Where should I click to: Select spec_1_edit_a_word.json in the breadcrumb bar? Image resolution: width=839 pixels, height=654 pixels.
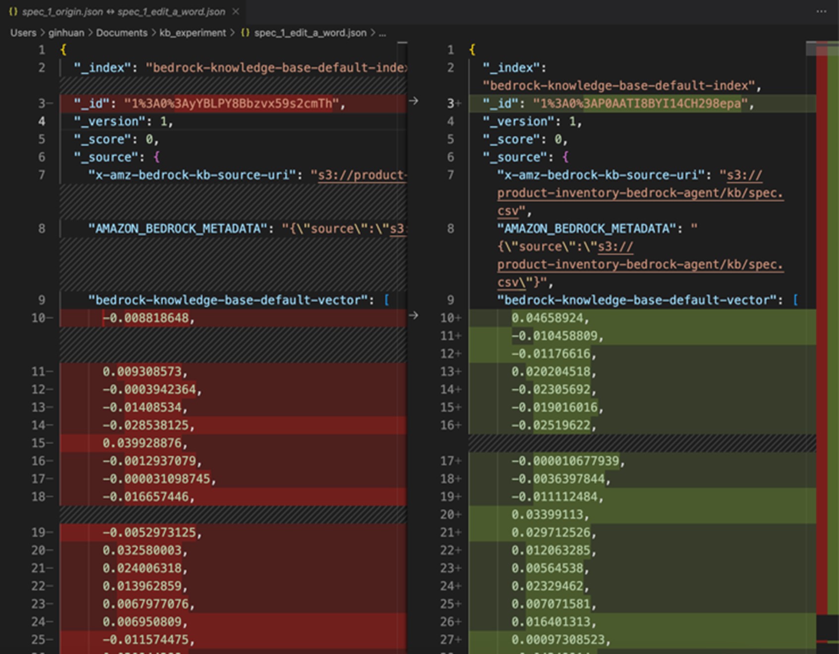pos(308,33)
